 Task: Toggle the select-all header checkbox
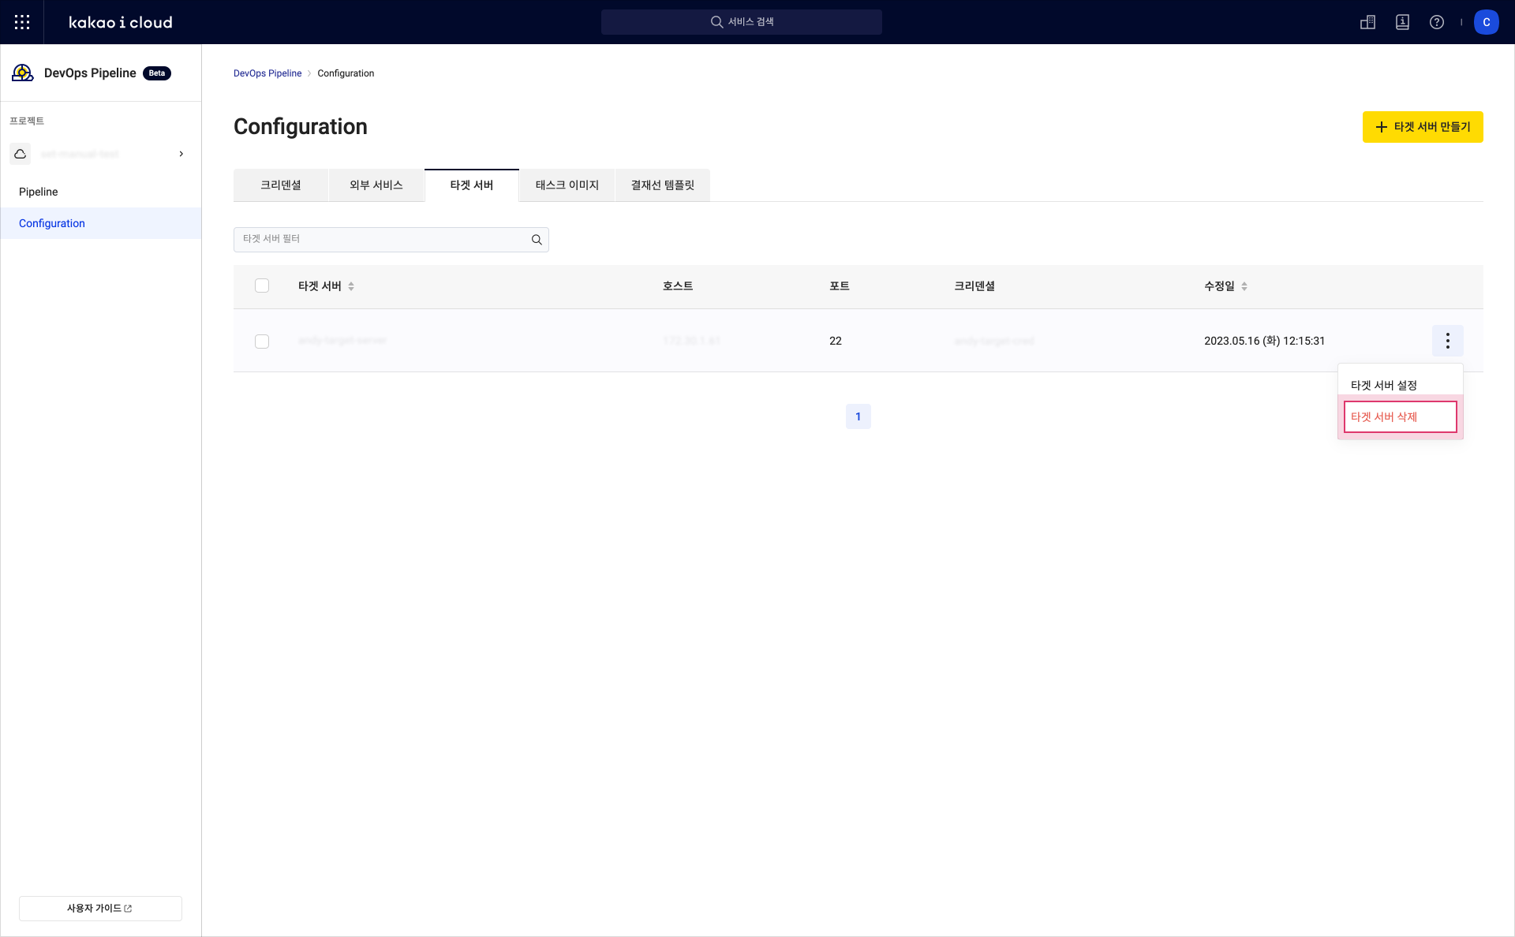[x=262, y=286]
